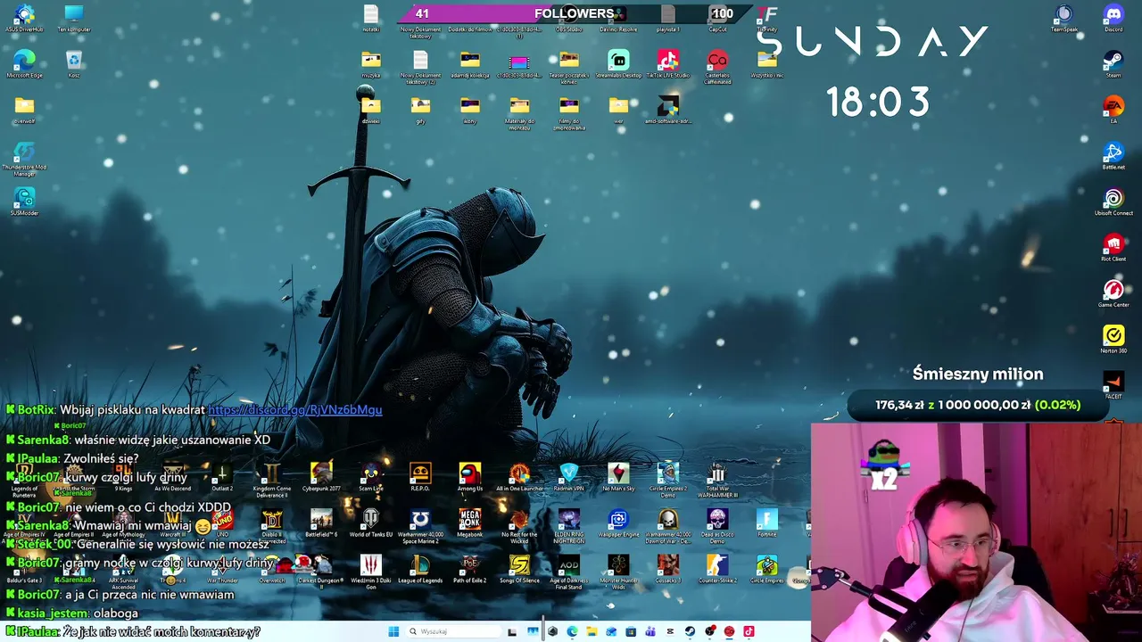Open the muzyka folder
This screenshot has width=1142, height=642.
point(371,63)
